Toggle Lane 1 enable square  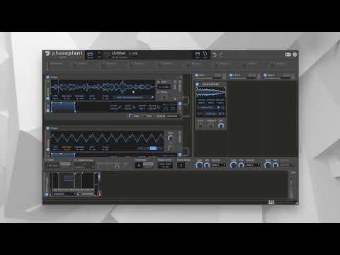coord(197,75)
